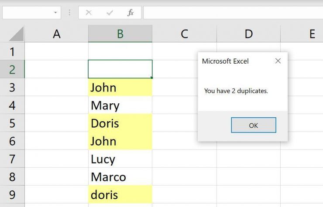
Task: Select row 9 header
Action: tap(12, 195)
